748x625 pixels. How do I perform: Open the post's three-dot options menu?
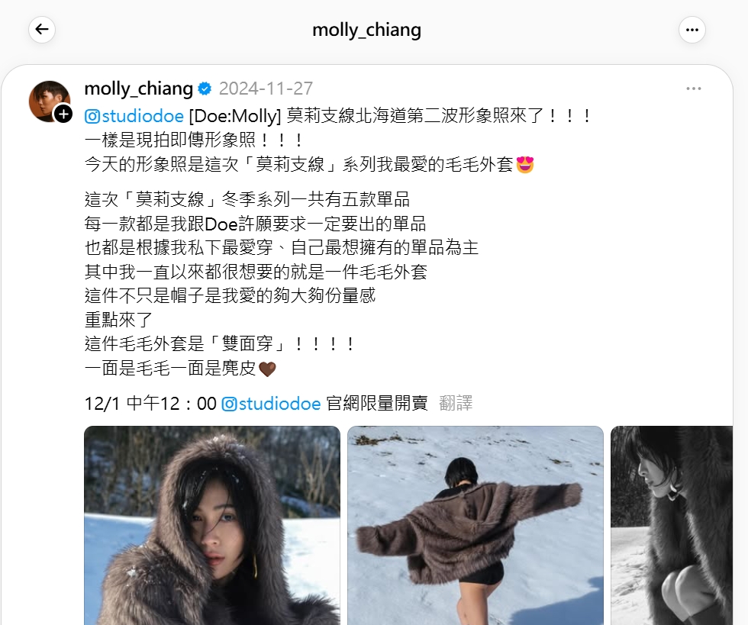coord(694,89)
